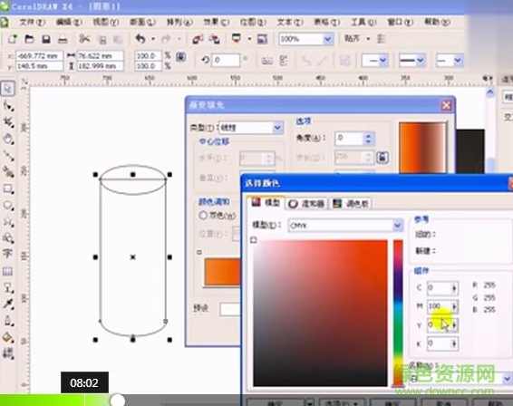Click the New document icon

pyautogui.click(x=13, y=39)
